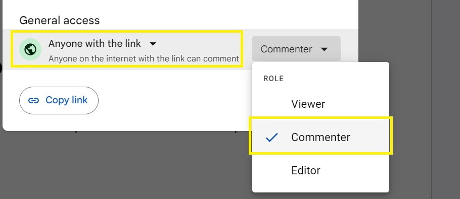The height and width of the screenshot is (199, 460).
Task: Open the Anyone with the link access selector
Action: coord(127,49)
